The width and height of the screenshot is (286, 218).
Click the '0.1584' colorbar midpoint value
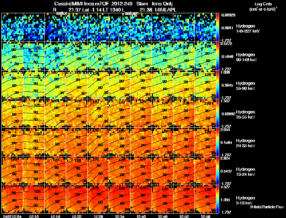tap(226, 142)
